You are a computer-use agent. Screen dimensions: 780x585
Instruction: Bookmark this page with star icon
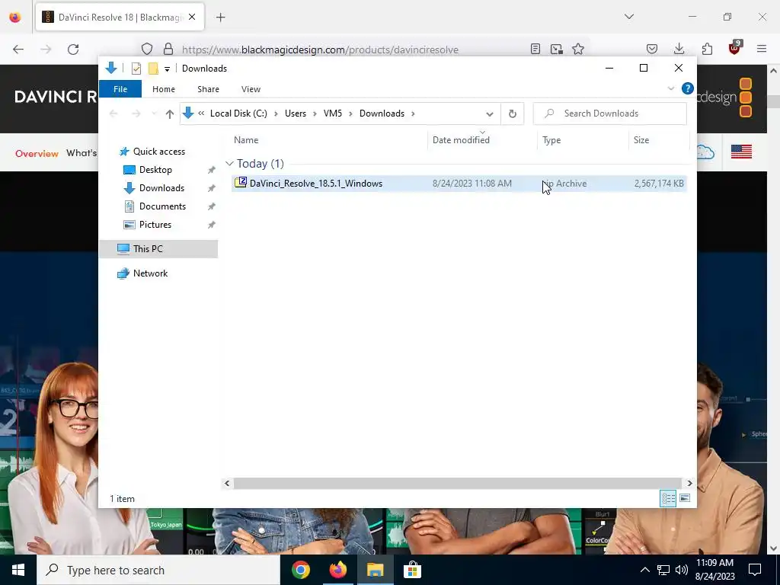[578, 49]
